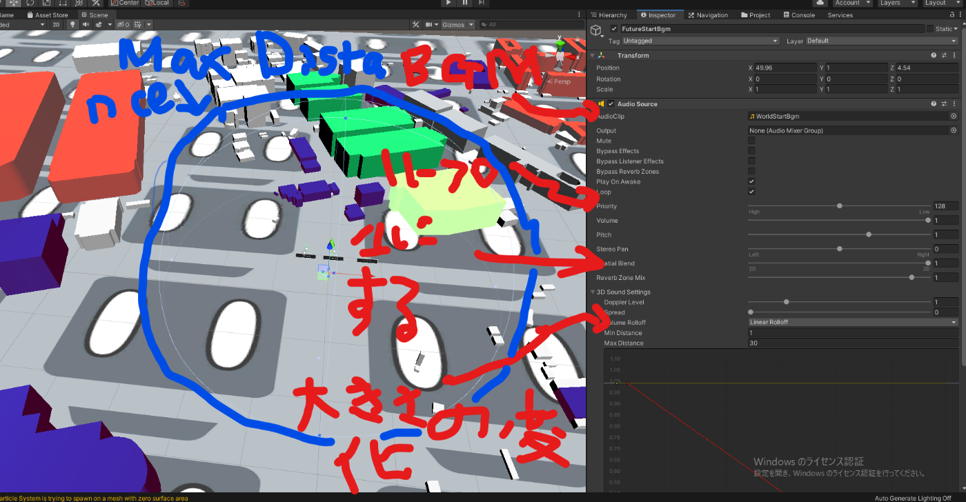This screenshot has height=502, width=966.
Task: Open Audio Source help reference icon
Action: point(934,103)
